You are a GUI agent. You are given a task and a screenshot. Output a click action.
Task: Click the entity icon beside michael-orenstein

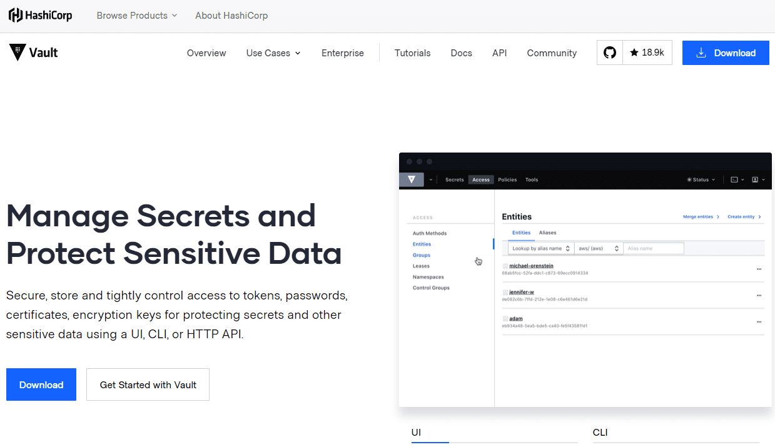[x=505, y=266]
